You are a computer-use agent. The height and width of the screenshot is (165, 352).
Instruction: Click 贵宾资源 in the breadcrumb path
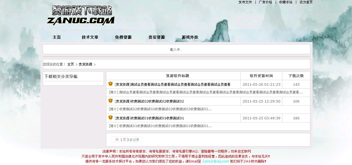tap(85, 64)
